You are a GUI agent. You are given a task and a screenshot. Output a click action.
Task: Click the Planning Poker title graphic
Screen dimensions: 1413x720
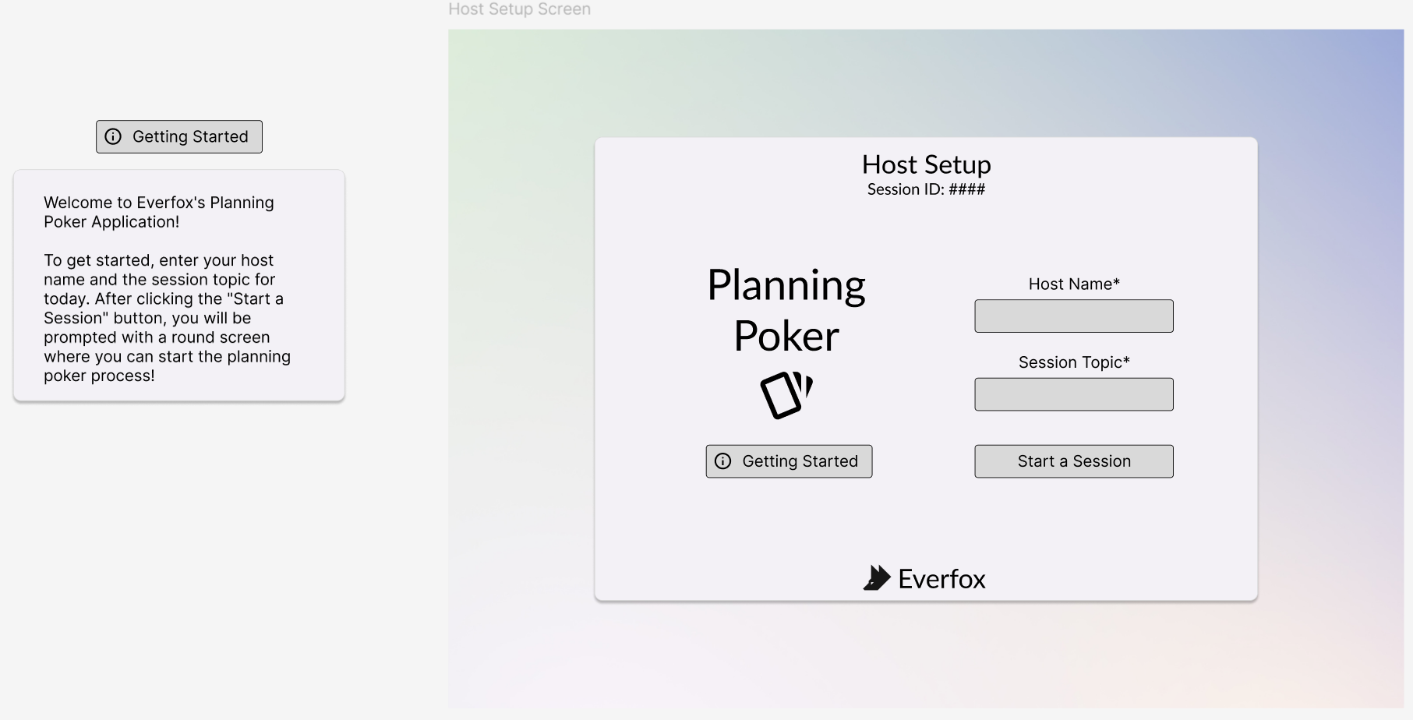[786, 309]
